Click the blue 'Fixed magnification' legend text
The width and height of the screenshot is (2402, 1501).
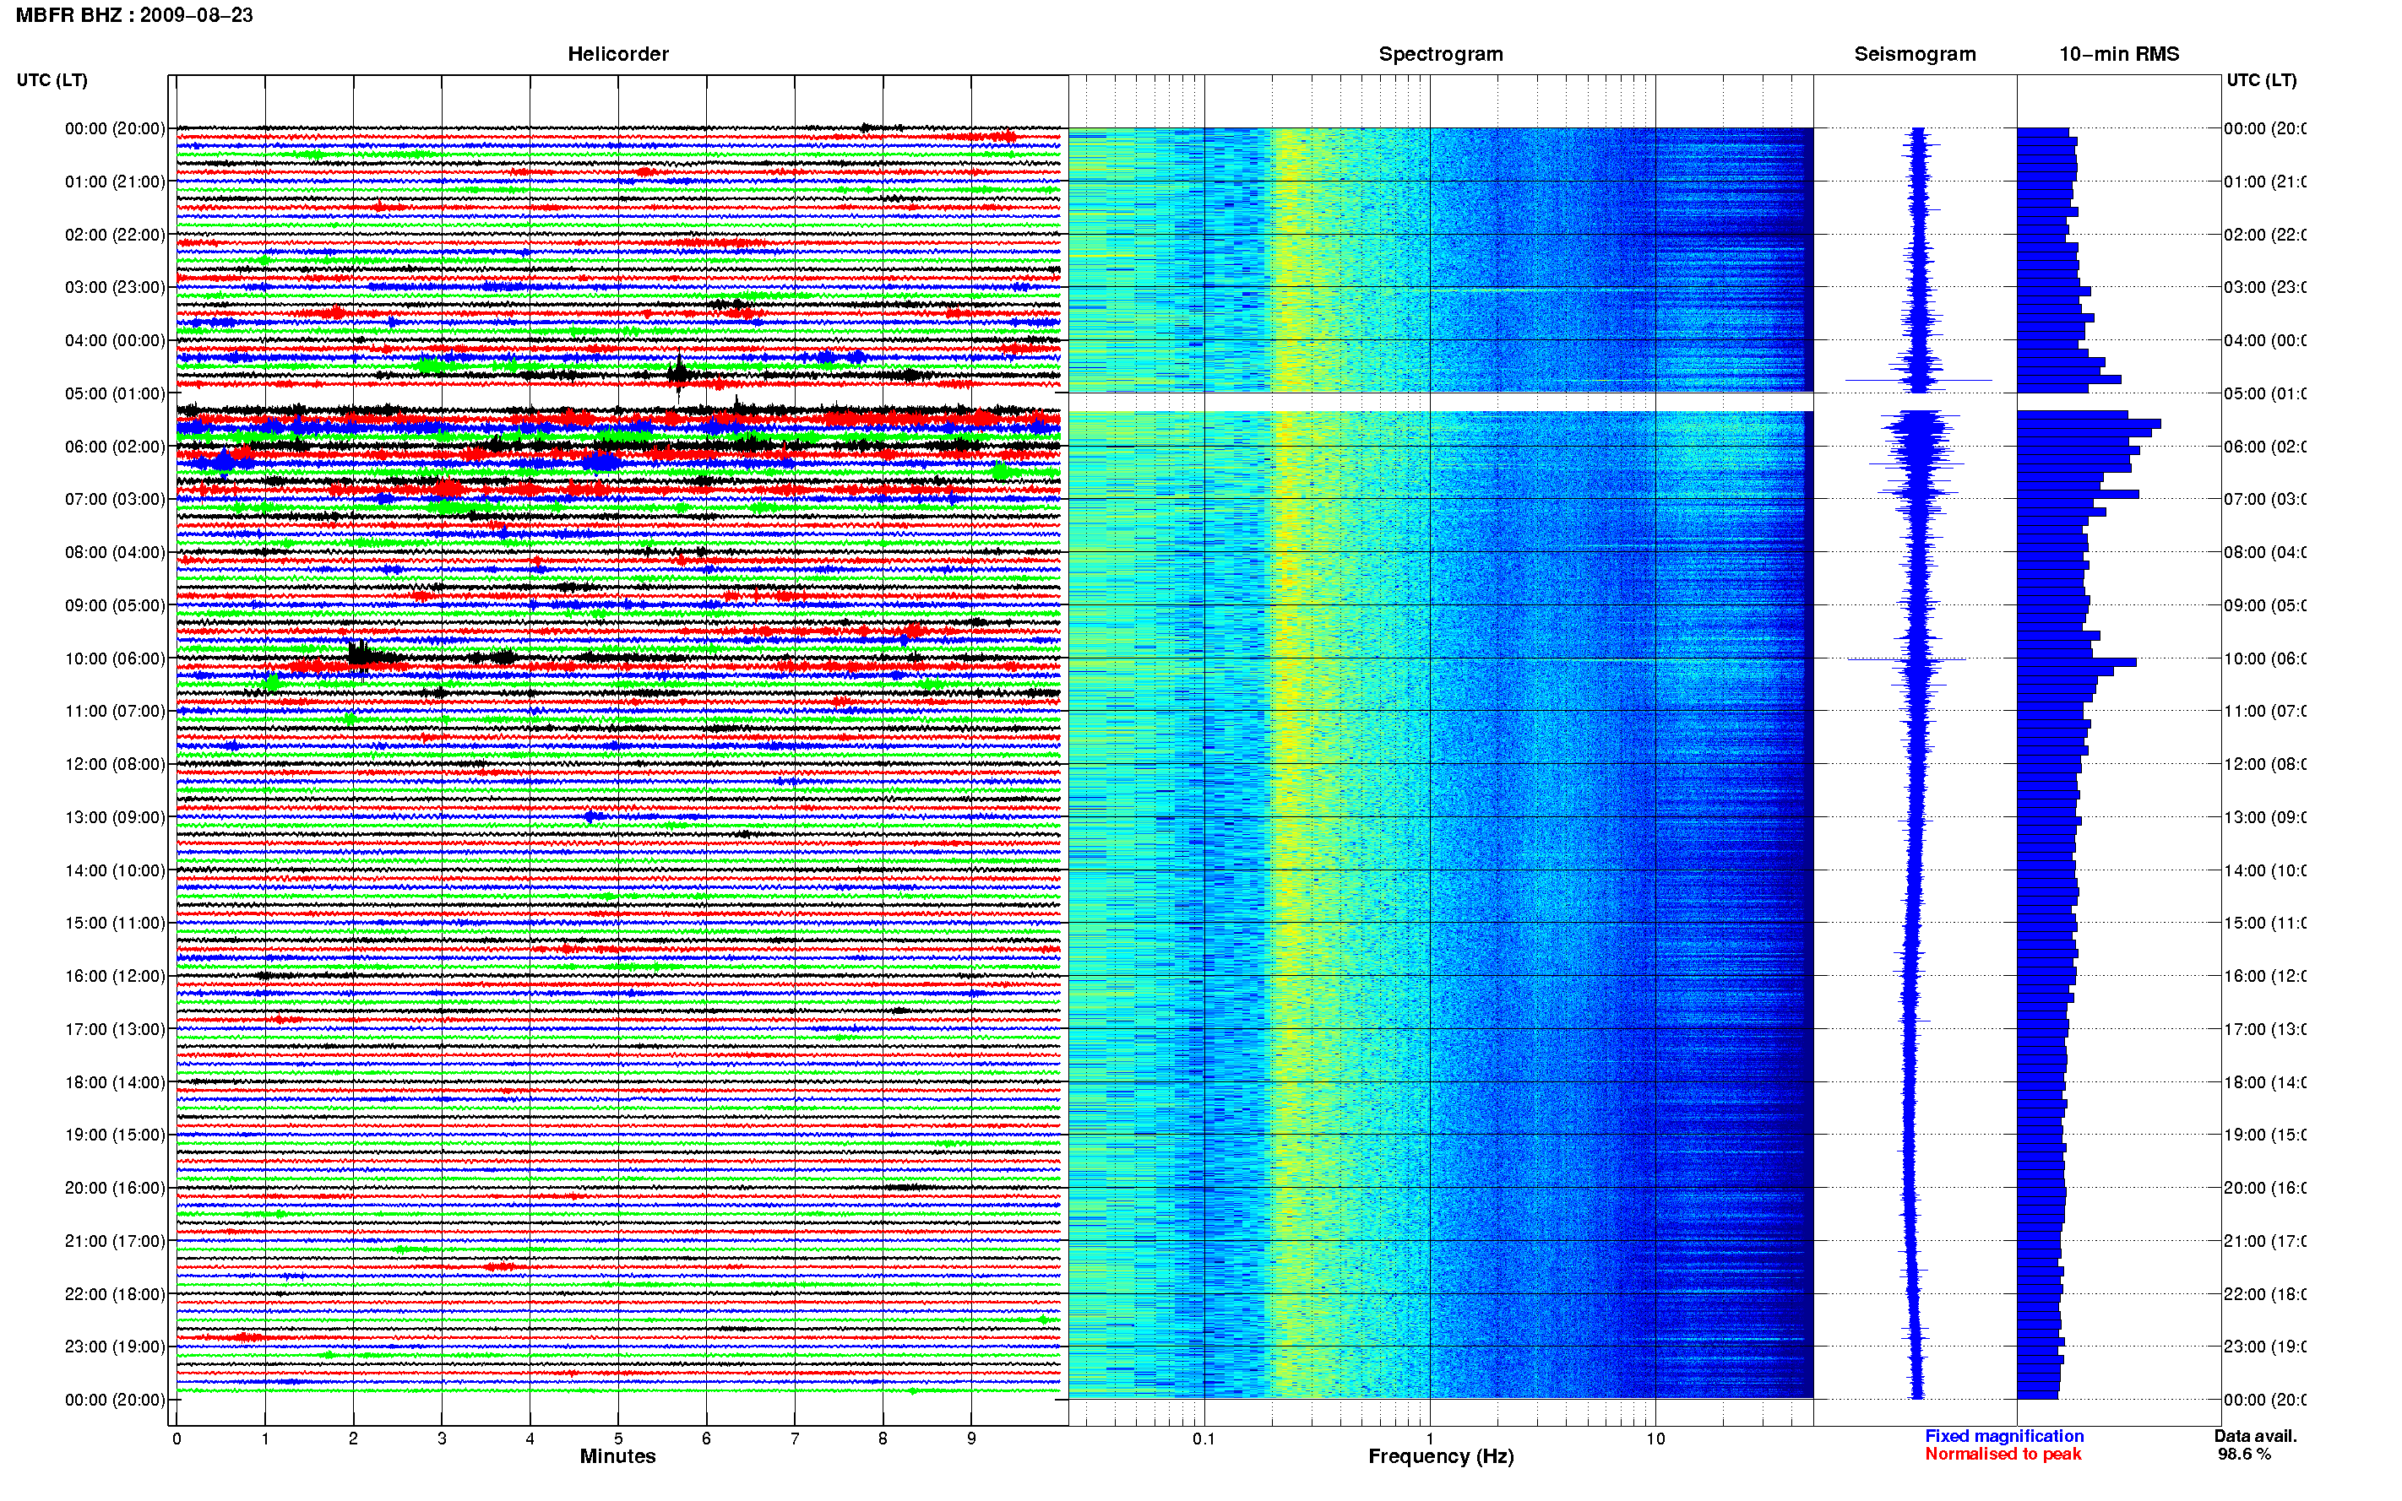2004,1435
